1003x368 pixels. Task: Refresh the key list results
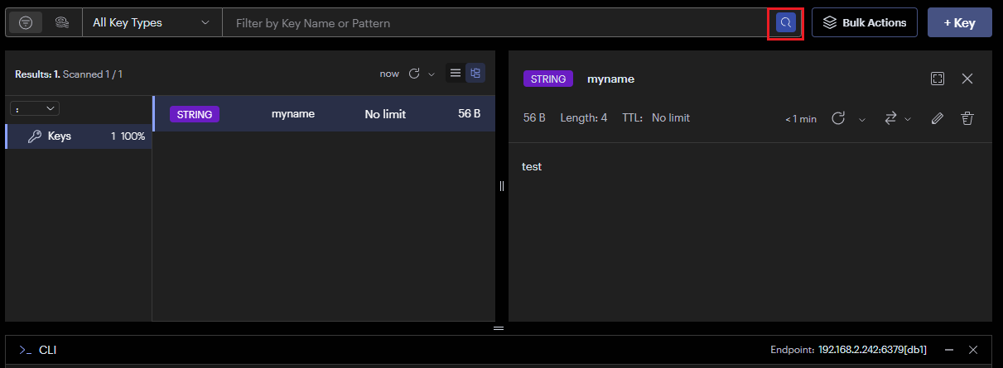click(x=415, y=74)
